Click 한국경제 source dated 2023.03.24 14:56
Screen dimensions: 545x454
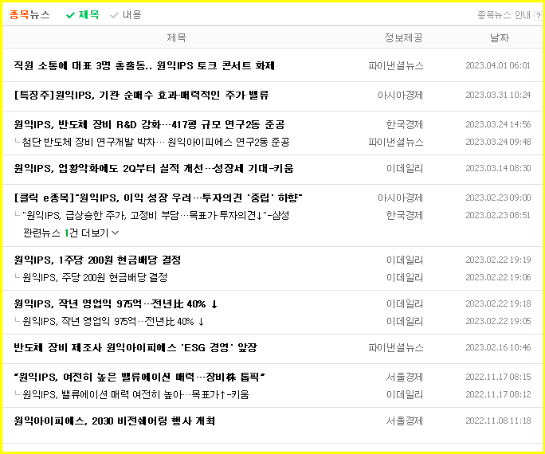tap(405, 124)
